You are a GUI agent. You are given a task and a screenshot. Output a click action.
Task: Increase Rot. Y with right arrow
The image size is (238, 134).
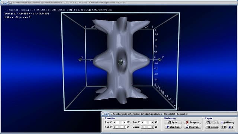[124, 127]
